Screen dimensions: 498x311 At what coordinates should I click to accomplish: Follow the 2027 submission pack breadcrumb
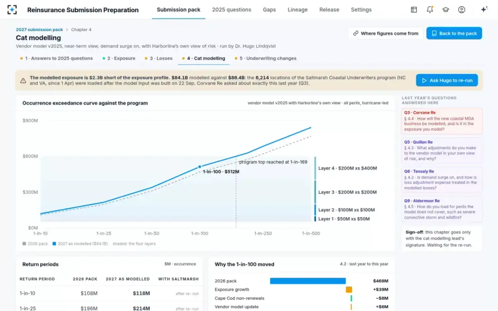coord(39,29)
